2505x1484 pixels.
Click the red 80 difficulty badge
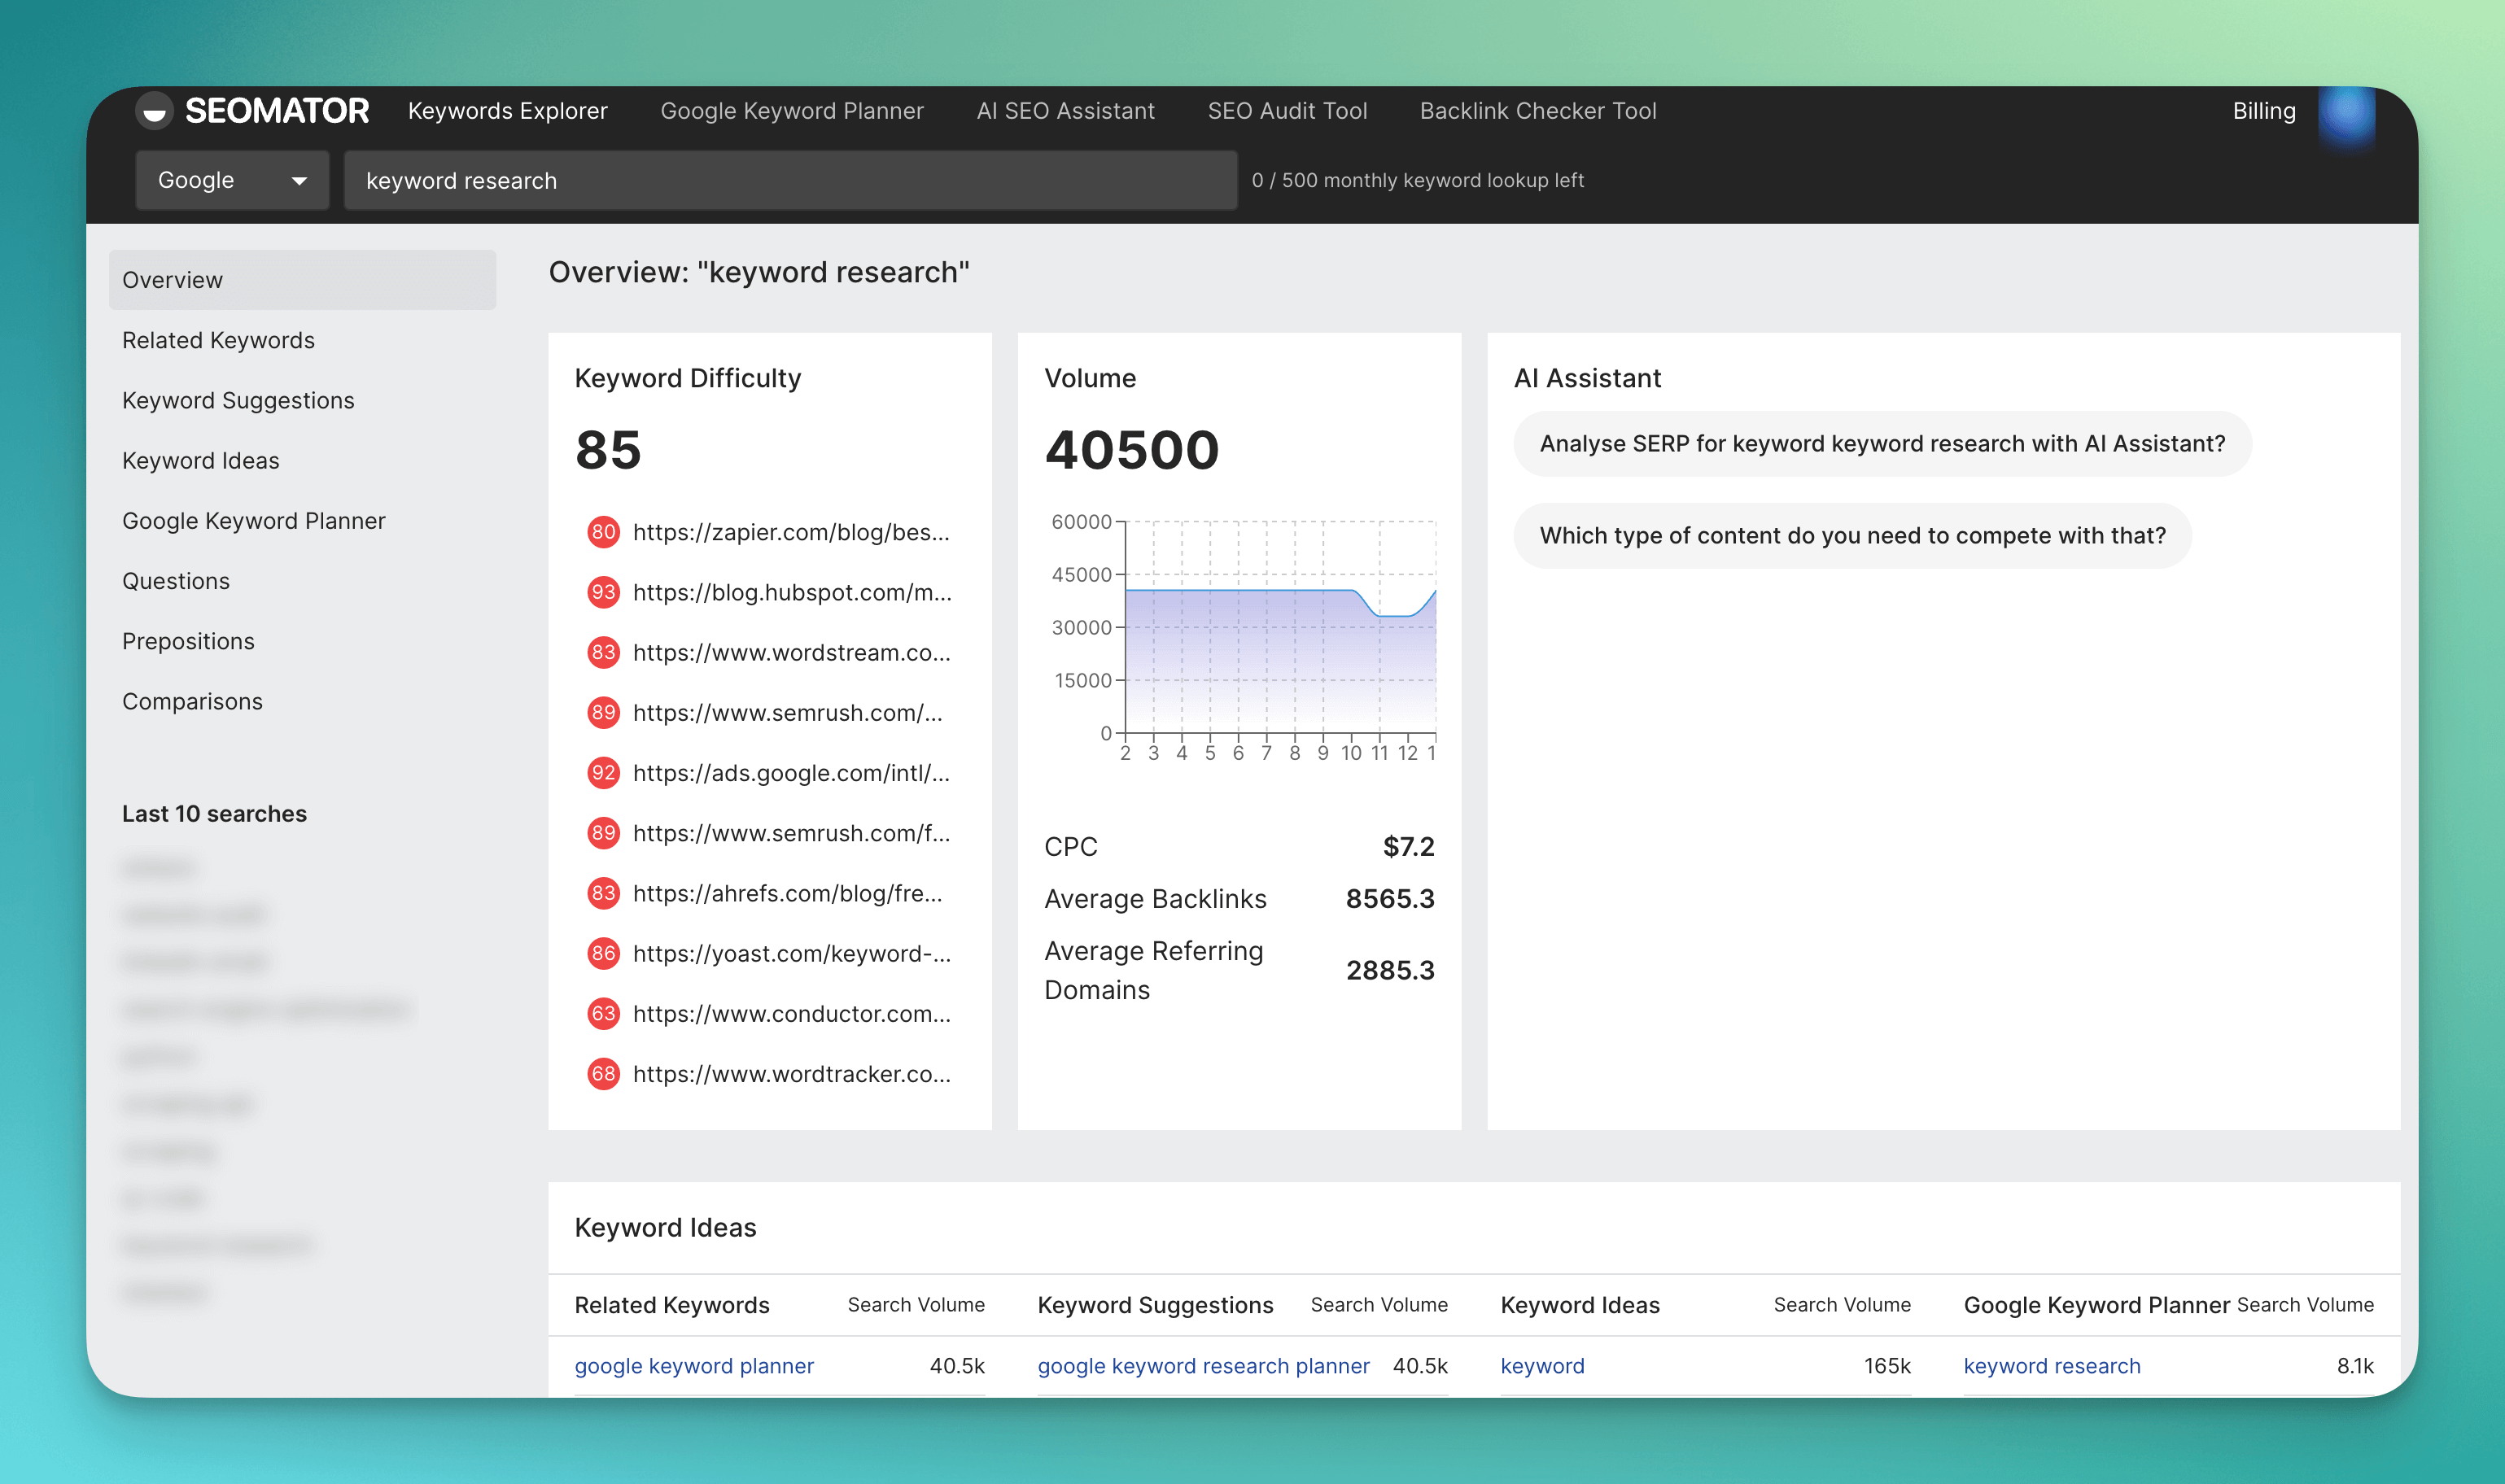pyautogui.click(x=603, y=532)
